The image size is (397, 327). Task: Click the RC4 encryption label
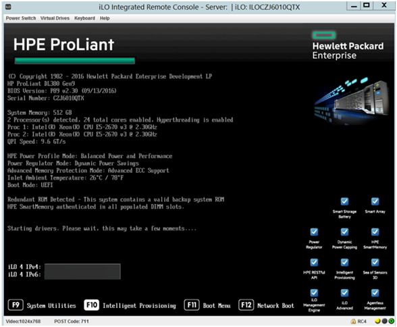(x=362, y=322)
